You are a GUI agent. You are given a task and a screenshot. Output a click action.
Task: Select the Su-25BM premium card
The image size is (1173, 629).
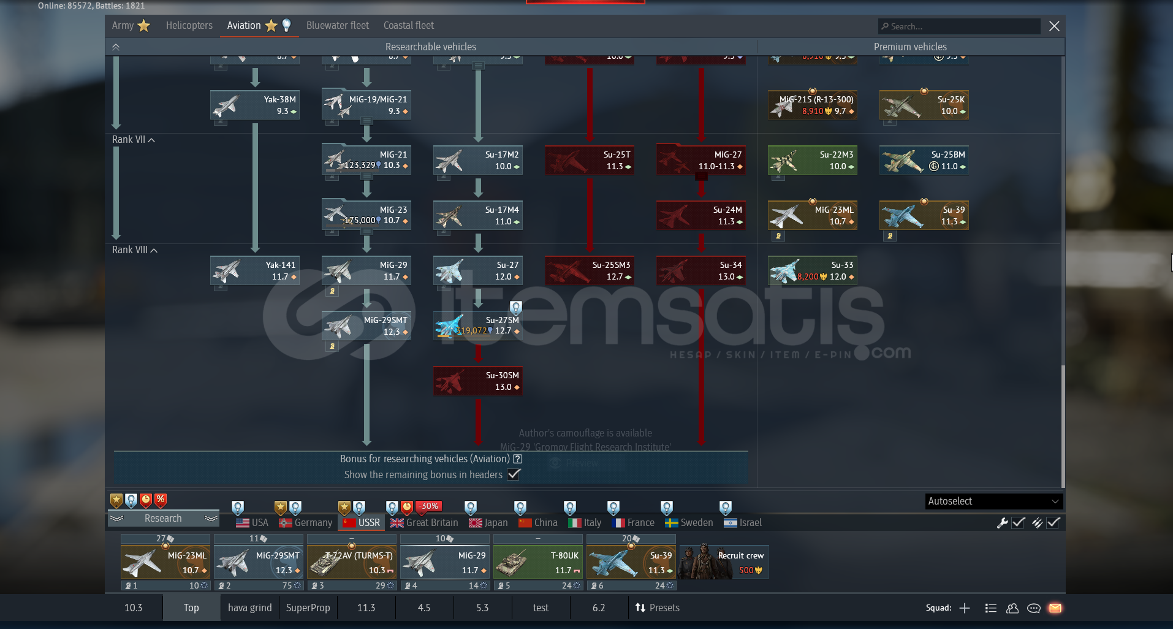pyautogui.click(x=924, y=161)
